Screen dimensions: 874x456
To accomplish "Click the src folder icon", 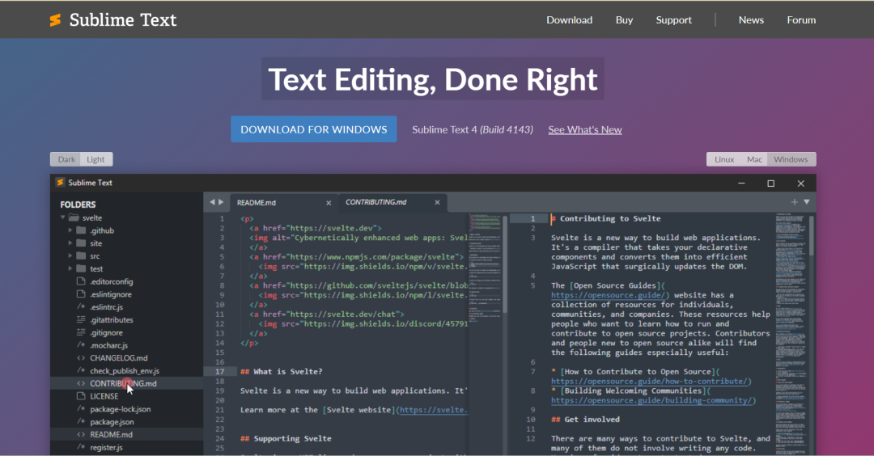I will coord(82,255).
